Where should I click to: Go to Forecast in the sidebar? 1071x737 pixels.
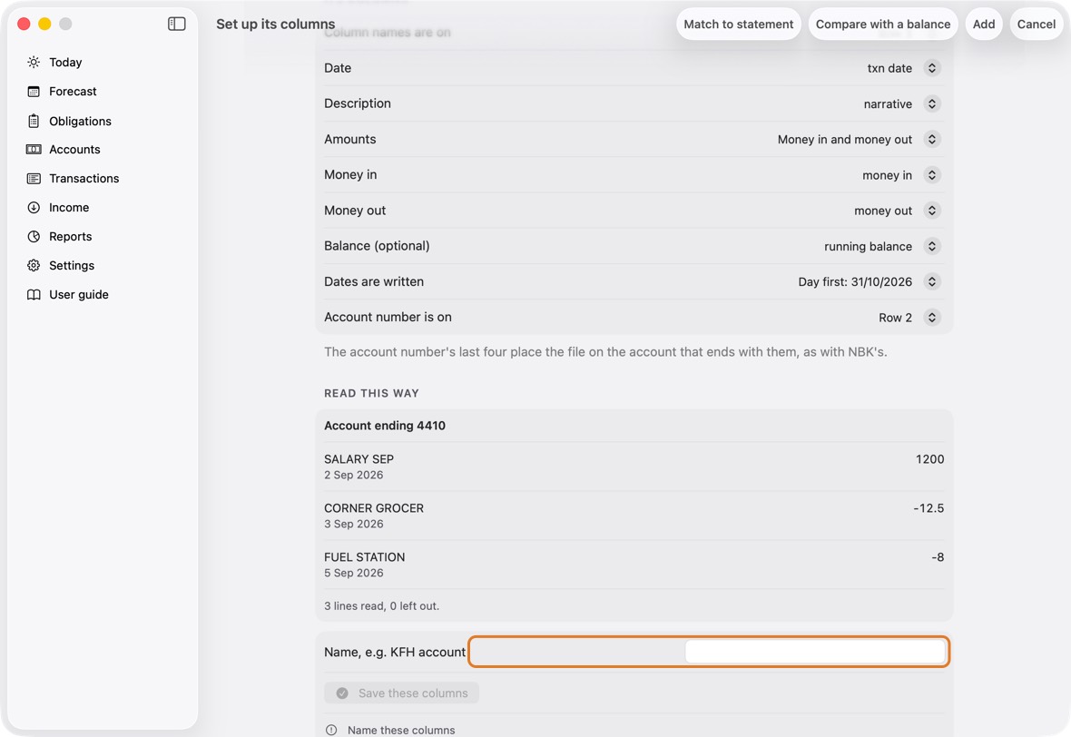pyautogui.click(x=74, y=92)
